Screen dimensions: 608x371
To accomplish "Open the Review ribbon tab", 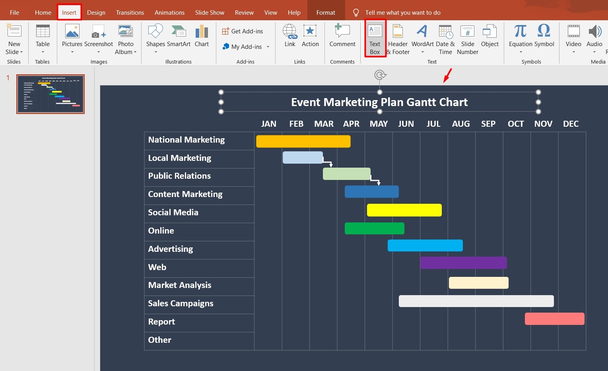I will click(244, 12).
